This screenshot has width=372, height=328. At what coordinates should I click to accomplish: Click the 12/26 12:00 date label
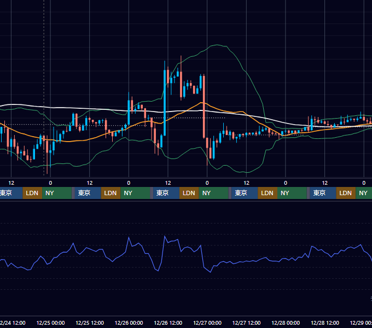pos(168,323)
